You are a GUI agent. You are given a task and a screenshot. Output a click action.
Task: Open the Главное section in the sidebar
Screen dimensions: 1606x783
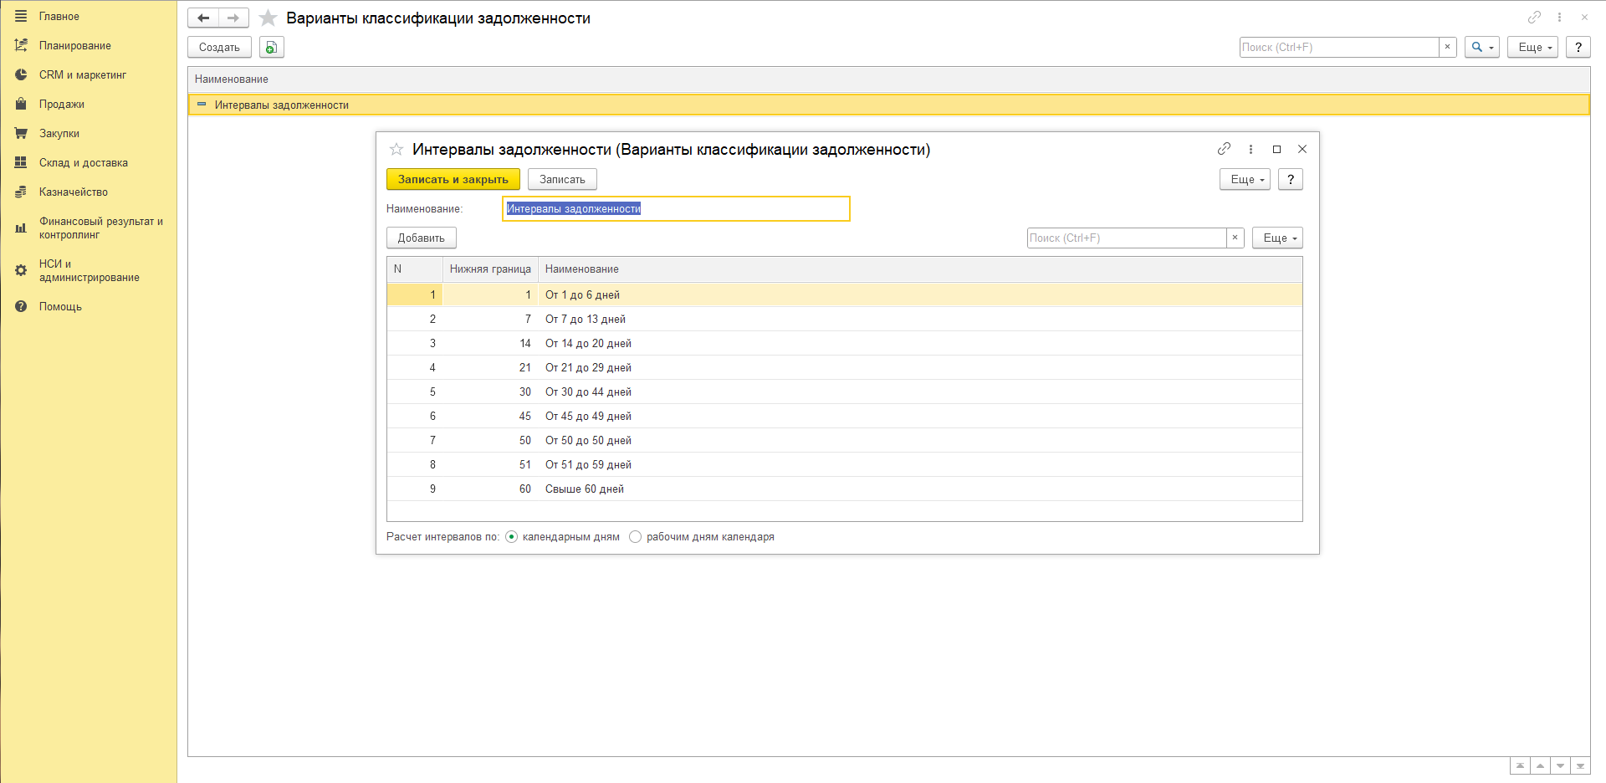point(59,16)
